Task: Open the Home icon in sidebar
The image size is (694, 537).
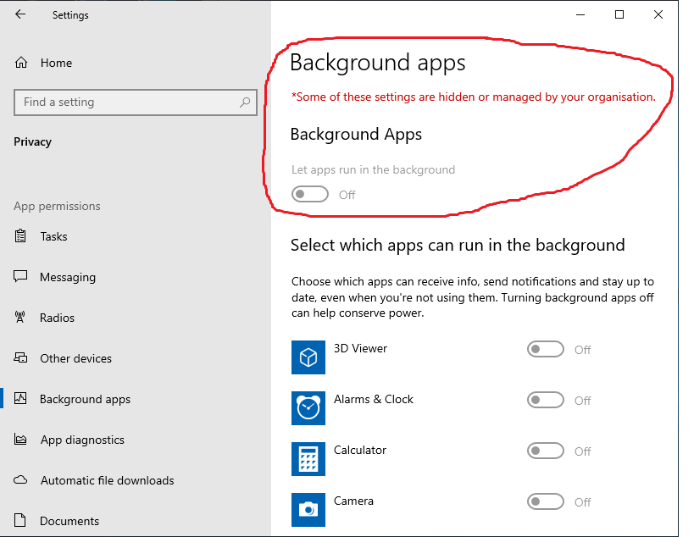Action: click(21, 63)
